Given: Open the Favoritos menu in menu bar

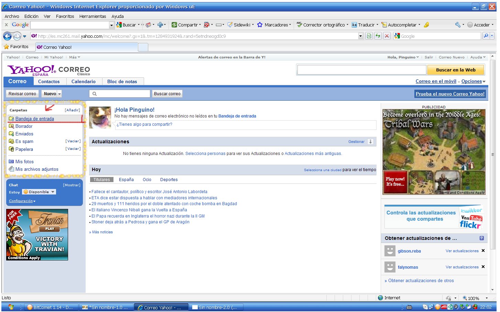Looking at the screenshot, I should coord(65,16).
